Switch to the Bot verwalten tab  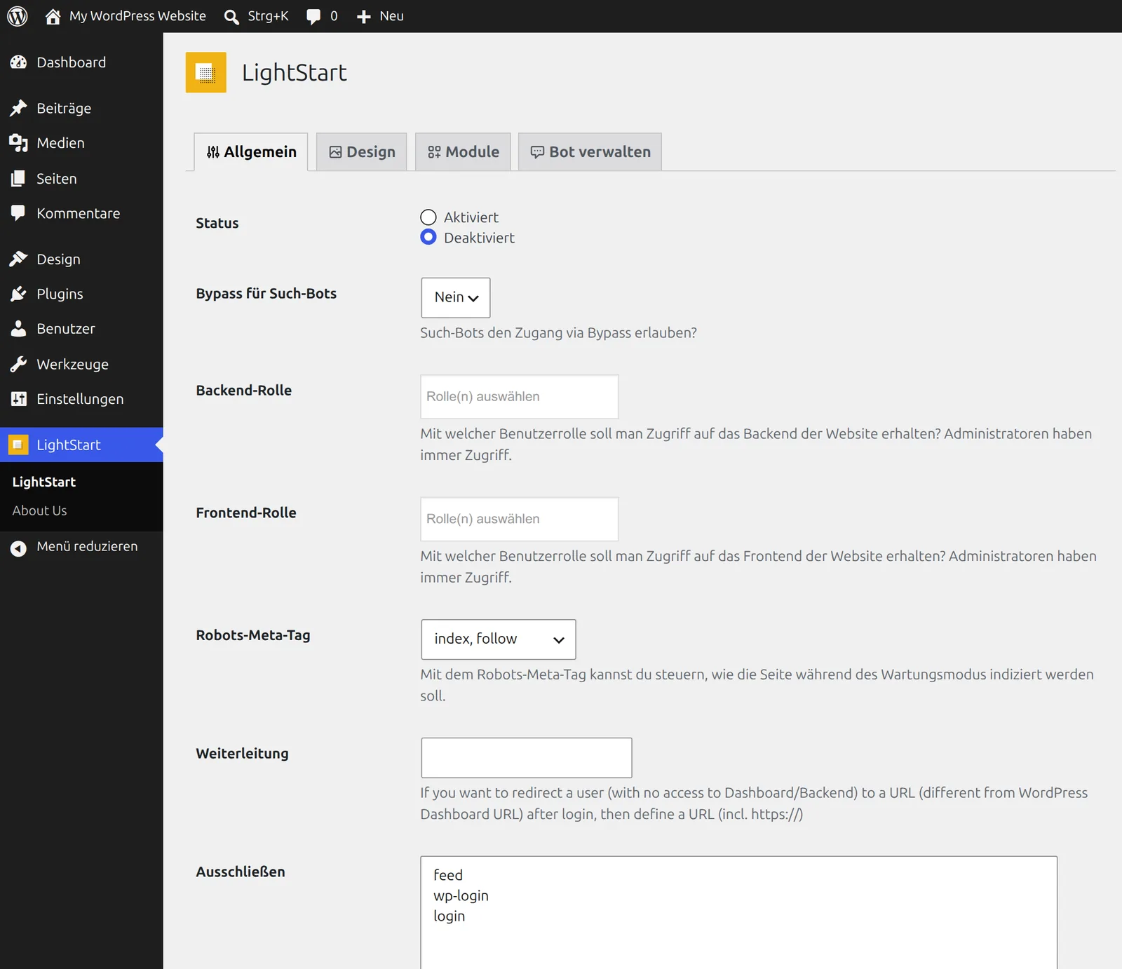pos(590,152)
